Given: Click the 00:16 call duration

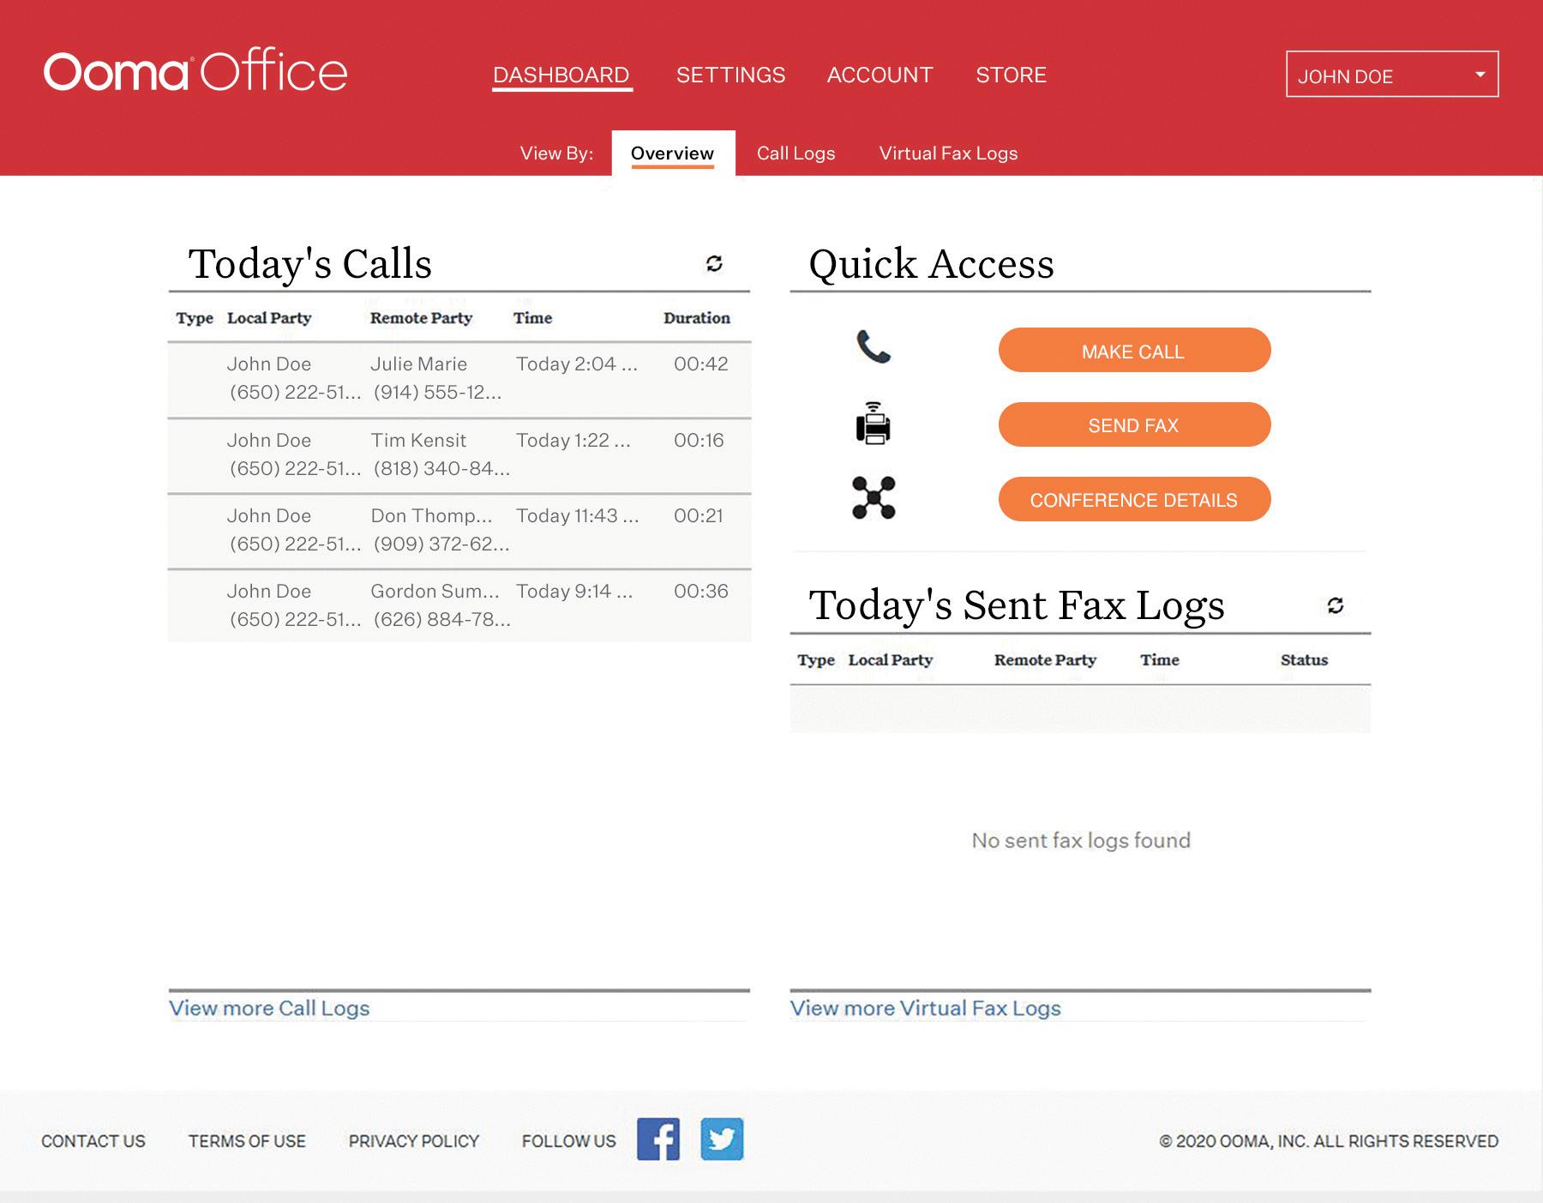Looking at the screenshot, I should coord(699,441).
